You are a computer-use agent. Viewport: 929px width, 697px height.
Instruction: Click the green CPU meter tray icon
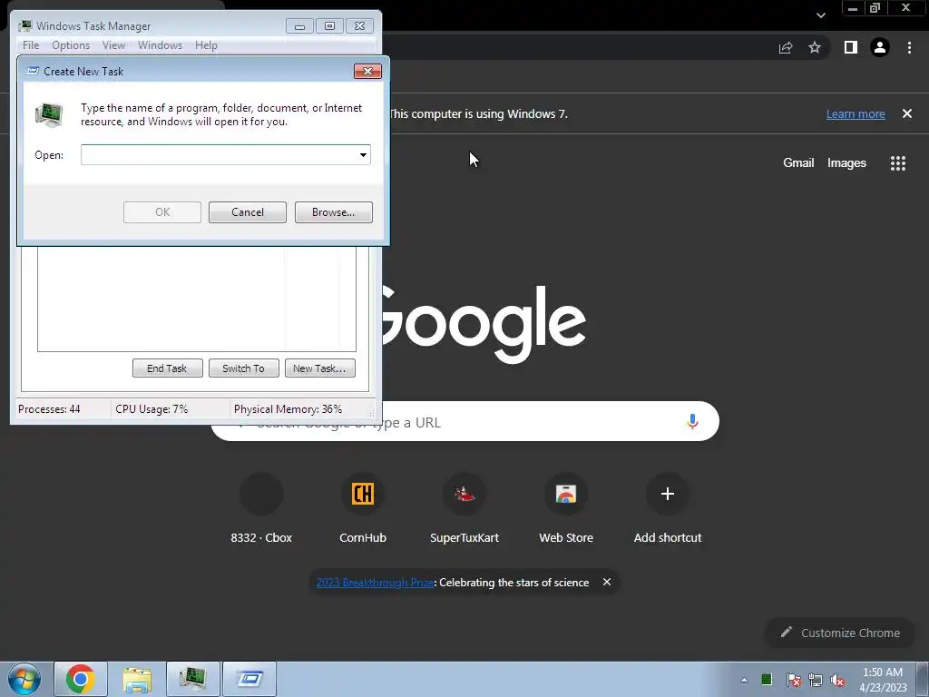[x=767, y=679]
